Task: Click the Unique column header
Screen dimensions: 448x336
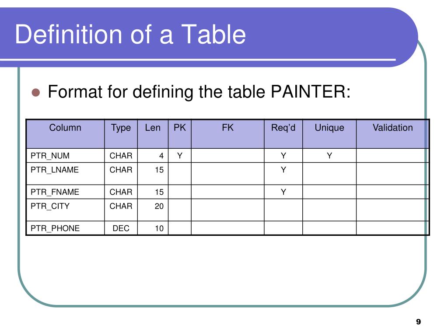Action: pyautogui.click(x=329, y=134)
